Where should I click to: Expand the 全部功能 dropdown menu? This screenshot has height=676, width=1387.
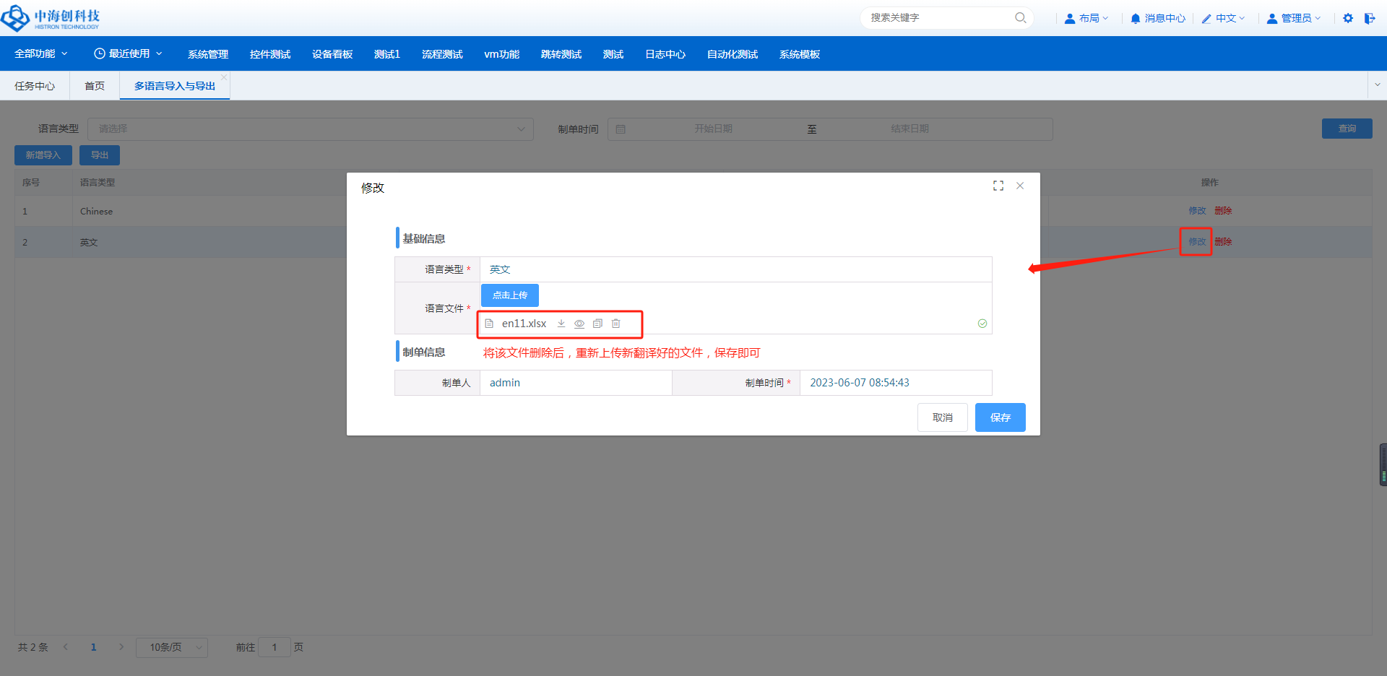point(41,54)
